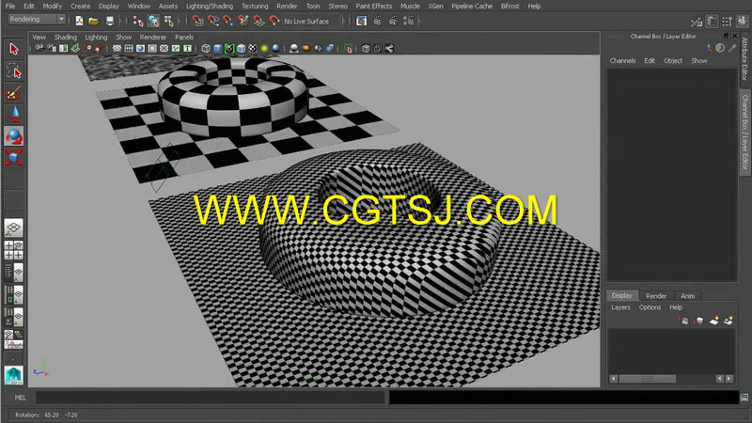The image size is (752, 423).
Task: Click the image plane icon
Action: pyautogui.click(x=75, y=49)
